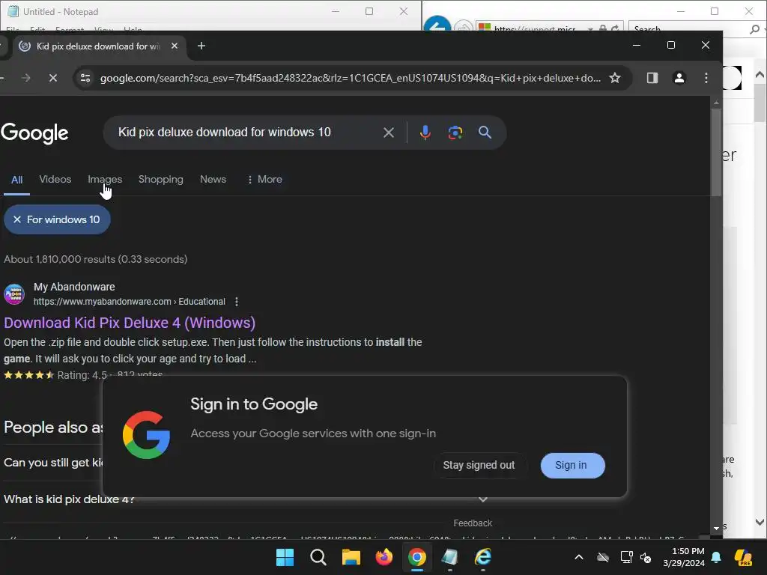767x575 pixels.
Task: Open options for the My Abandonware result
Action: (x=237, y=302)
